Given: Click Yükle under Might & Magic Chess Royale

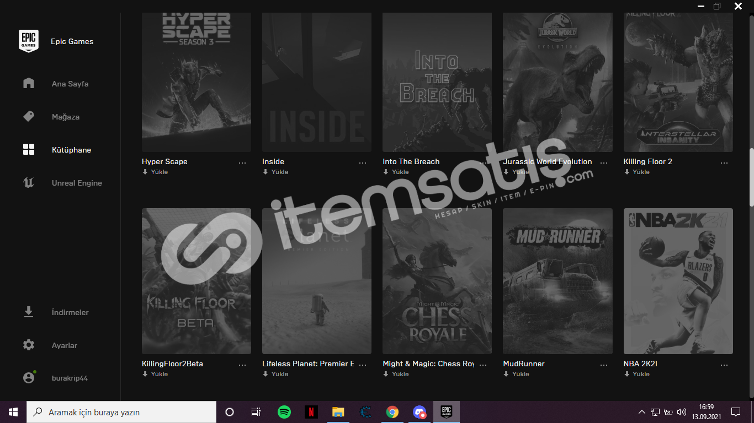Looking at the screenshot, I should point(396,374).
